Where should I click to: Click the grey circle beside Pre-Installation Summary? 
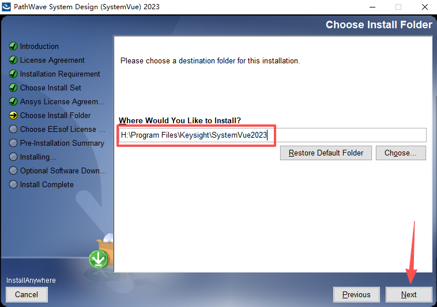13,143
